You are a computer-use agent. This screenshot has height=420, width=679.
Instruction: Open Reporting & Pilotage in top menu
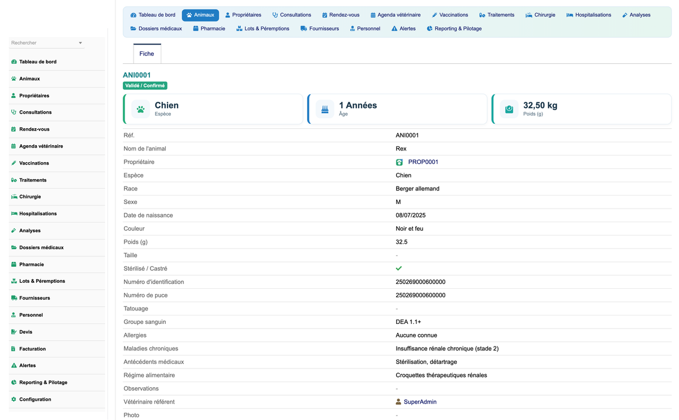click(x=454, y=29)
